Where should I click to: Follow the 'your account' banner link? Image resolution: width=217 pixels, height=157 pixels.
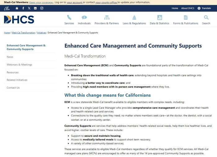pos(75,2)
